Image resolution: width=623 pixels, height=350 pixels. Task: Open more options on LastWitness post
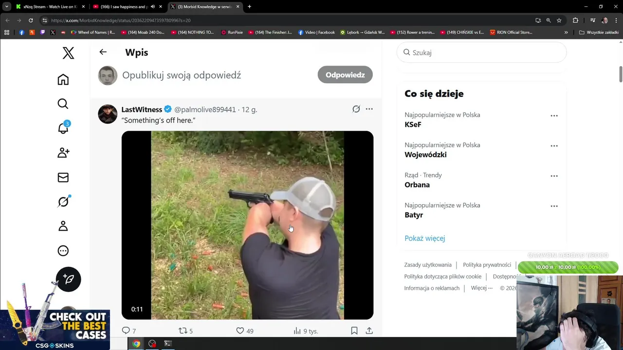[x=369, y=109]
